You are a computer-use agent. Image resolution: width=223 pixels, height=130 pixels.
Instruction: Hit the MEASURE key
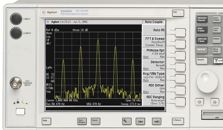click(x=202, y=51)
